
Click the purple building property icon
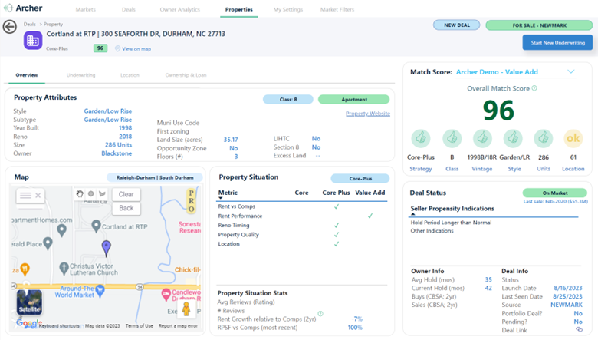33,41
